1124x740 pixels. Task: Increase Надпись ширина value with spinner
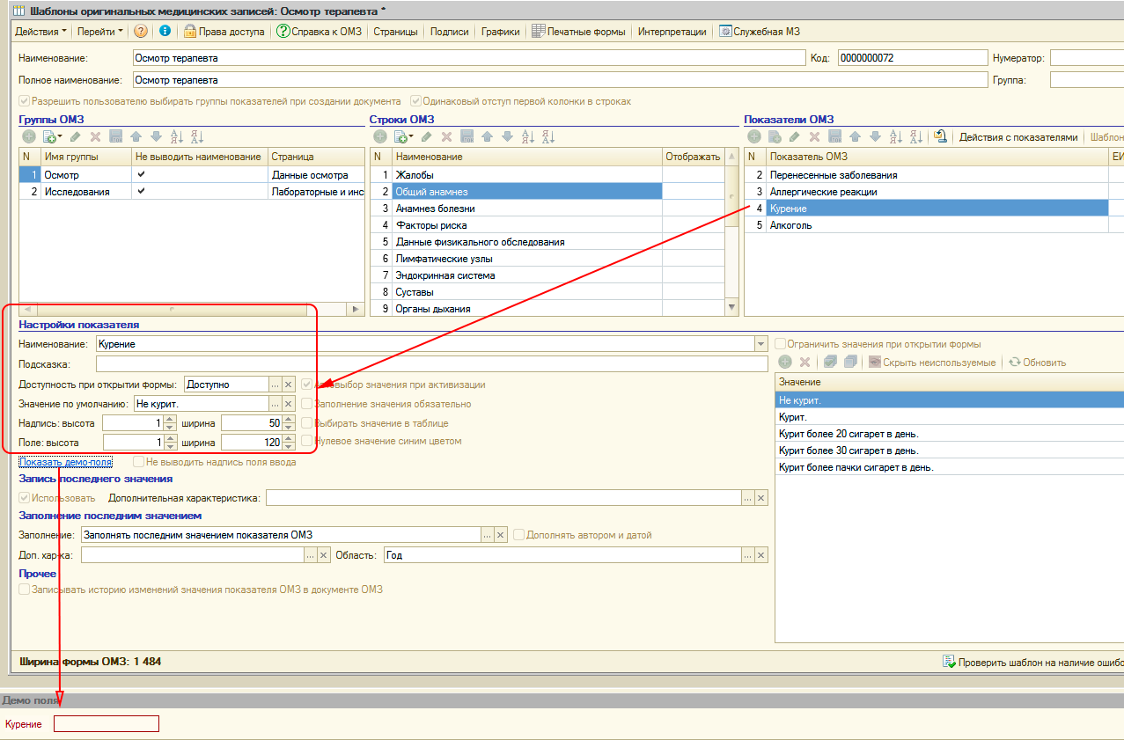pyautogui.click(x=288, y=419)
